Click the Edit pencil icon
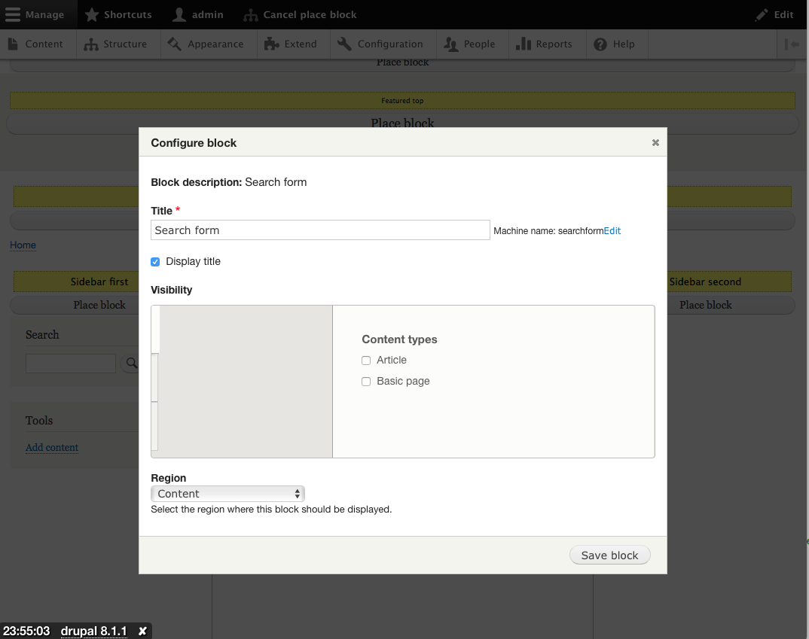Screen dimensions: 809x639 point(761,15)
